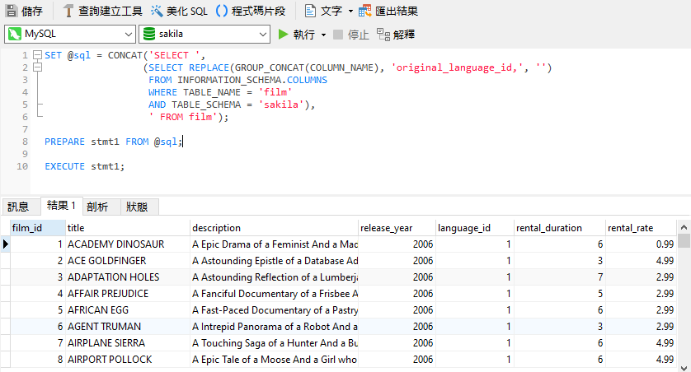Click the green 執行 run icon

284,35
